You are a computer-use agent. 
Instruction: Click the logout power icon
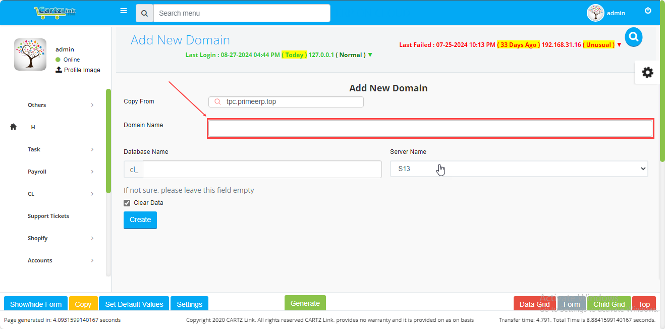pos(648,10)
